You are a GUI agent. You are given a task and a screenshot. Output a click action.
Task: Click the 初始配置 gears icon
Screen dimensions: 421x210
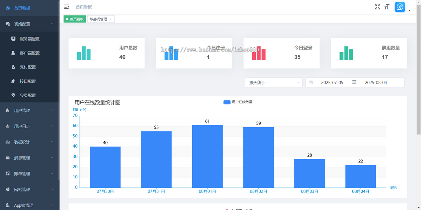coord(8,24)
